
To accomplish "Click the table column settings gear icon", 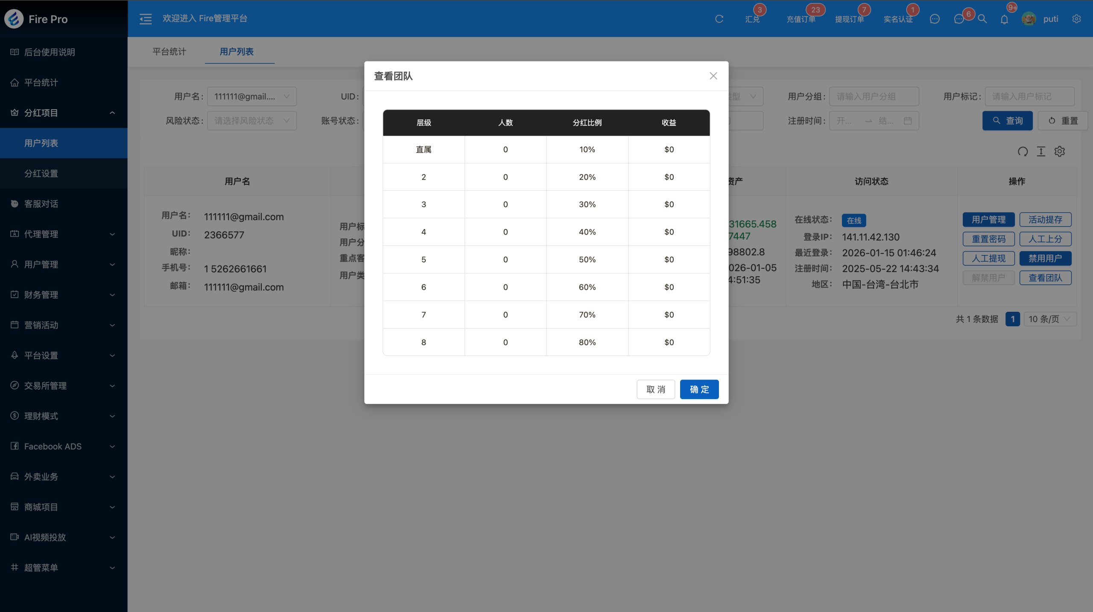I will point(1060,151).
